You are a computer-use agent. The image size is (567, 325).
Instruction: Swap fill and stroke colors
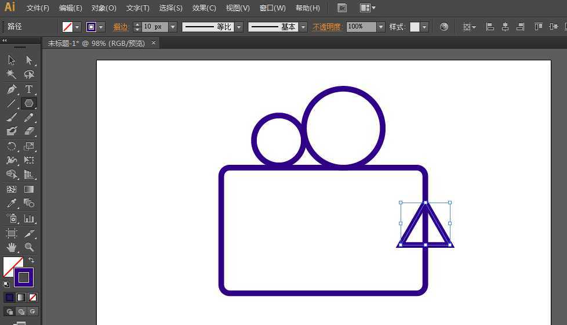click(x=31, y=260)
